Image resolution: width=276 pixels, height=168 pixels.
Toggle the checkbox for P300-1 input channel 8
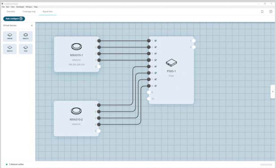coord(155,86)
